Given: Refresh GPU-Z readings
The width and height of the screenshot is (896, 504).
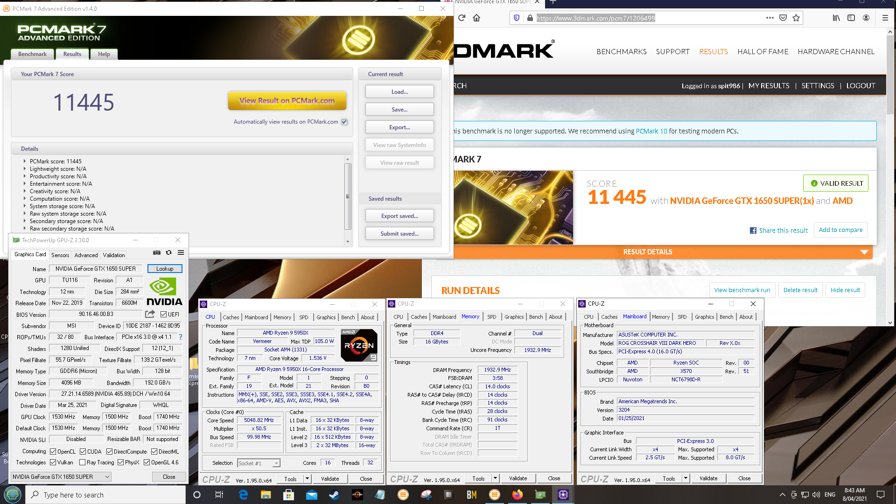Looking at the screenshot, I should [169, 253].
